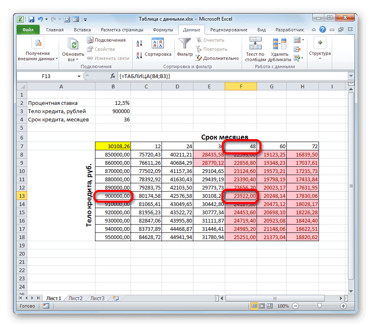Switch to Разметка страницы view
The image size is (371, 327).
tap(262, 306)
